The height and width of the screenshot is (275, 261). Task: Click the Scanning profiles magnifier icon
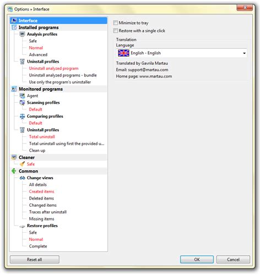point(22,103)
